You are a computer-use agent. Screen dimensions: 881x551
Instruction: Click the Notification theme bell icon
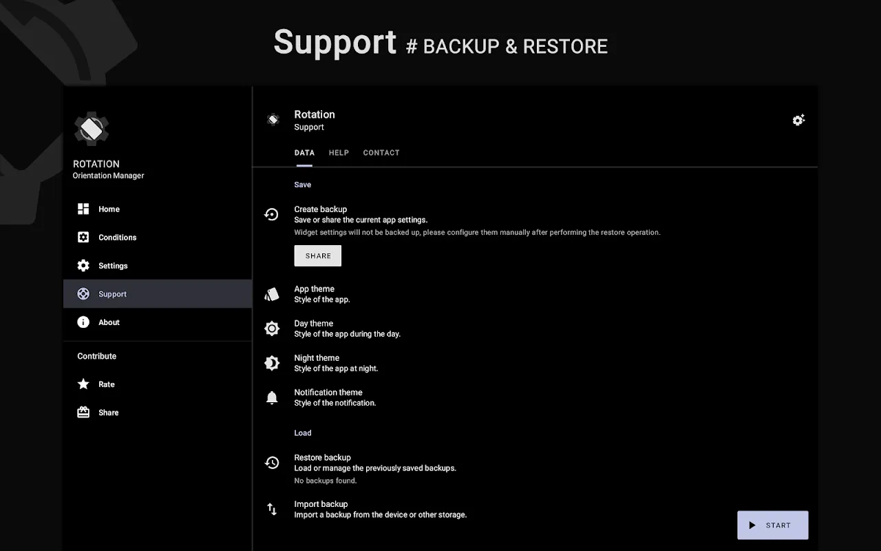[272, 397]
